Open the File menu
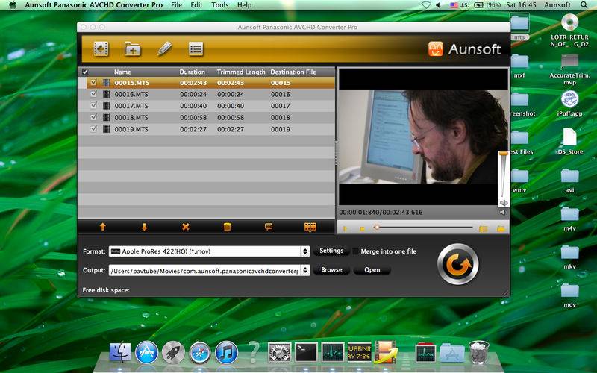This screenshot has width=597, height=373. point(176,5)
